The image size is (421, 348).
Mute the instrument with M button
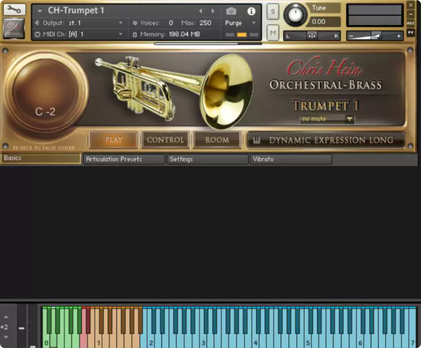273,33
